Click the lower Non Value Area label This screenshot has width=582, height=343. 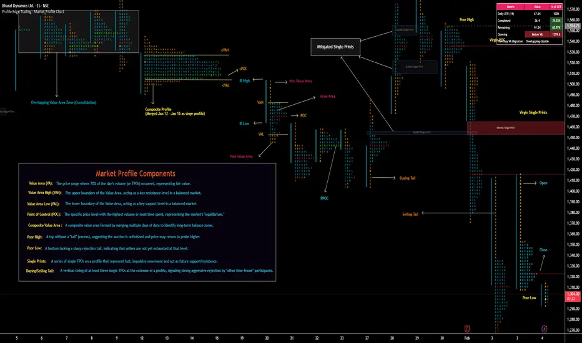[241, 157]
